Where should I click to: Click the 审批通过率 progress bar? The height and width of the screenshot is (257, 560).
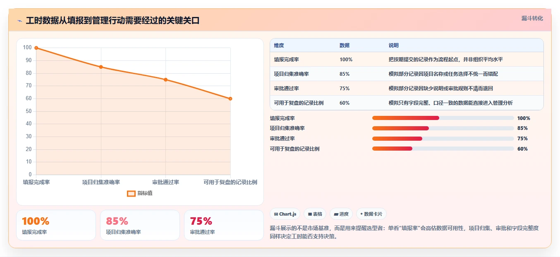[443, 139]
